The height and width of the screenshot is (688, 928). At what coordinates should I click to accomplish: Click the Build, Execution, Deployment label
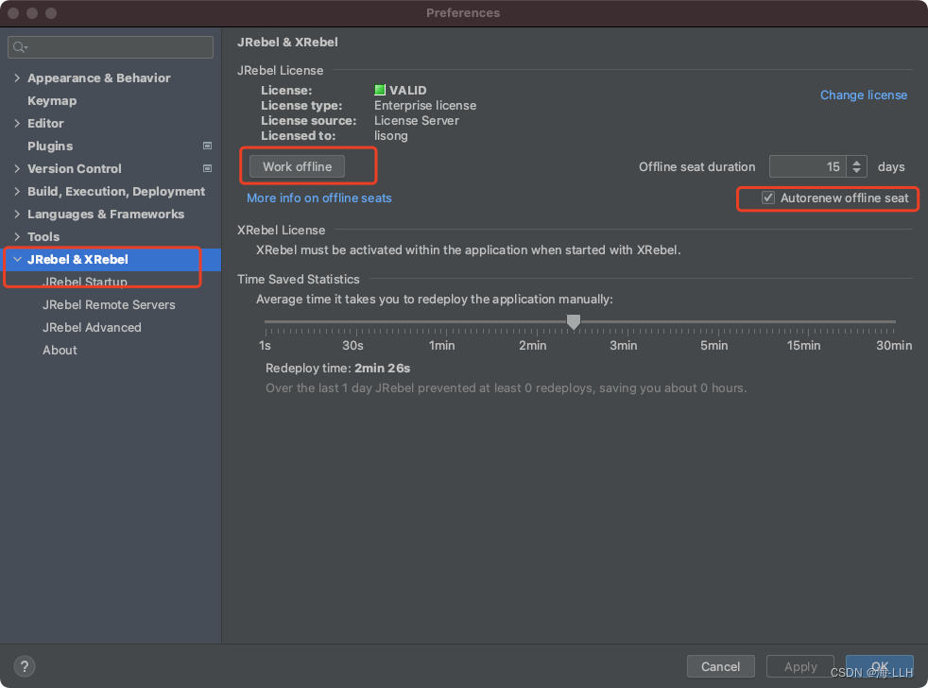point(116,191)
